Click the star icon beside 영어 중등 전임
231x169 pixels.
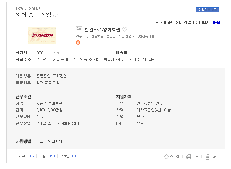point(56,15)
